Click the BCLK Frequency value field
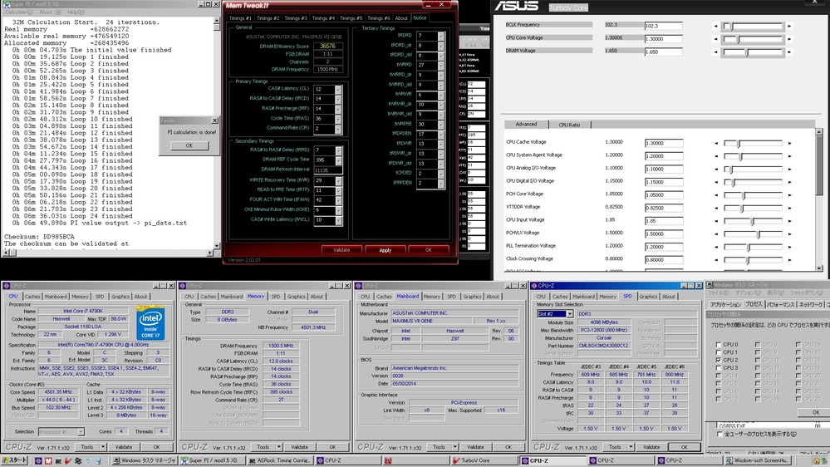The height and width of the screenshot is (467, 830). (x=663, y=26)
